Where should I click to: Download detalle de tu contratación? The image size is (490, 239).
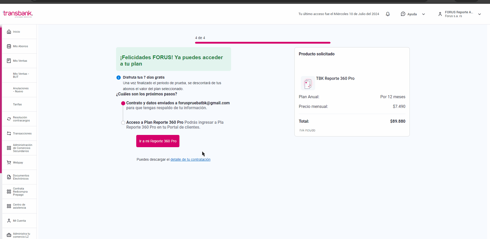(190, 159)
